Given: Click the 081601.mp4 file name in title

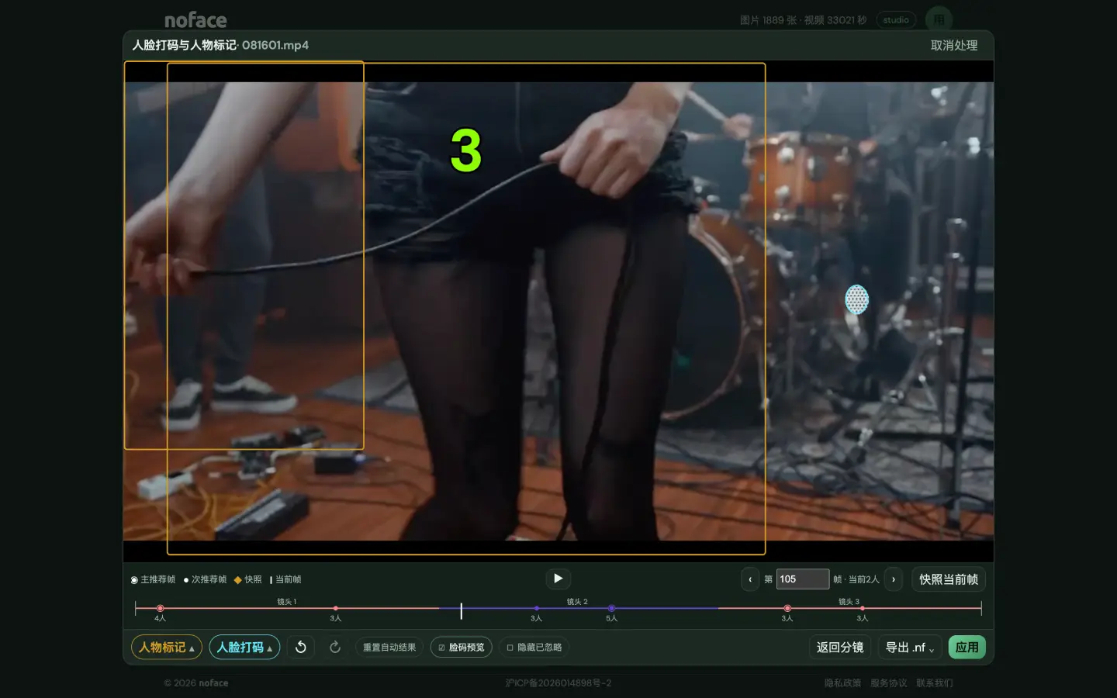Looking at the screenshot, I should point(275,45).
